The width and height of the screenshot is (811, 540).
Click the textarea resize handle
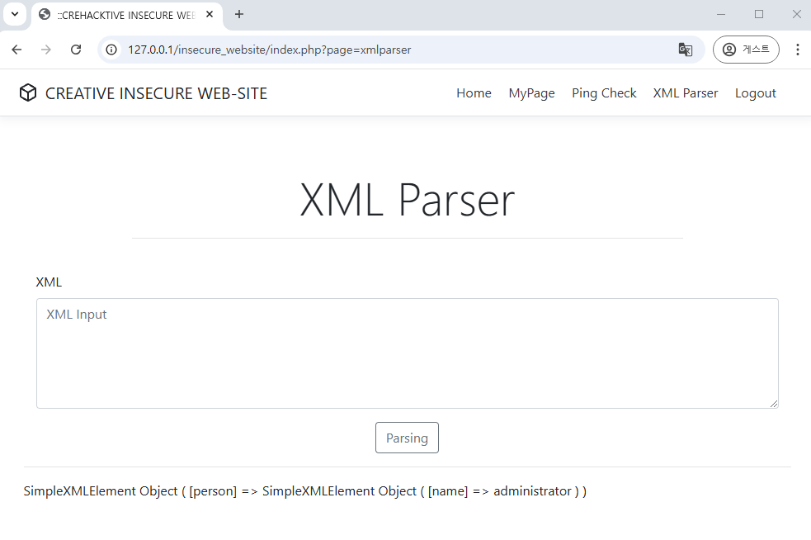[774, 404]
